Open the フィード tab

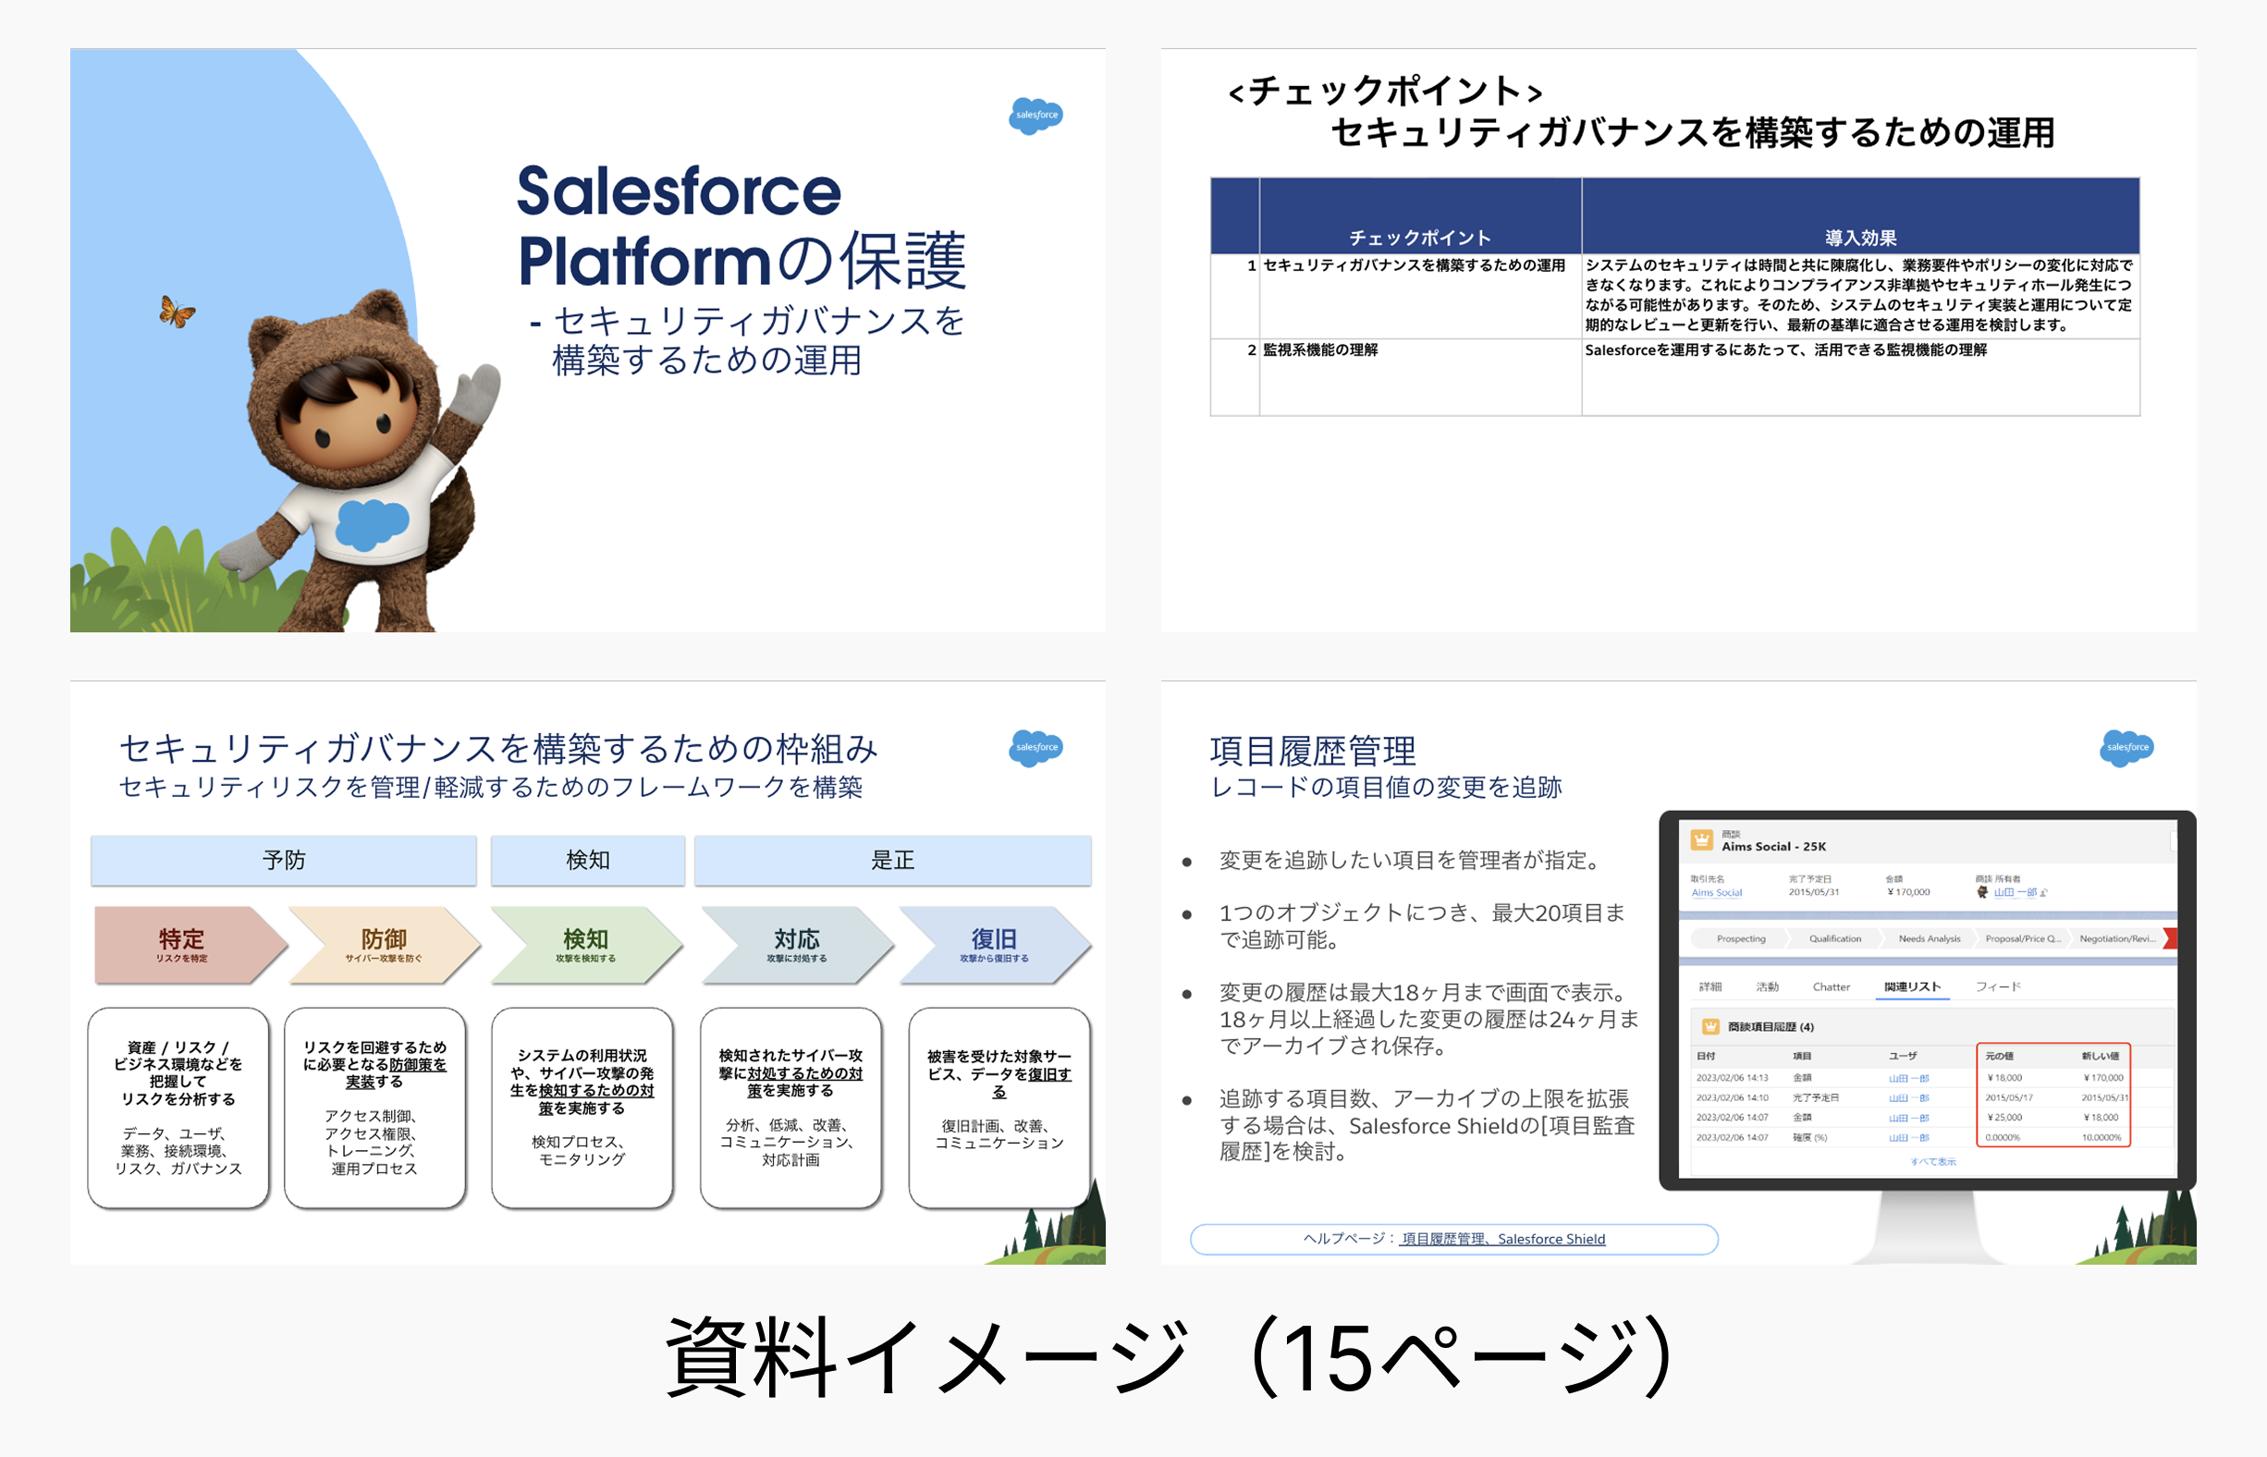tap(1997, 986)
